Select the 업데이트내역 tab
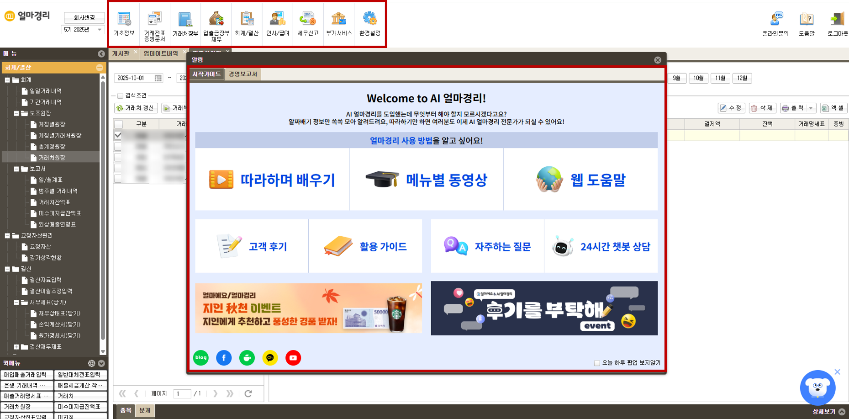849x419 pixels. (x=161, y=53)
